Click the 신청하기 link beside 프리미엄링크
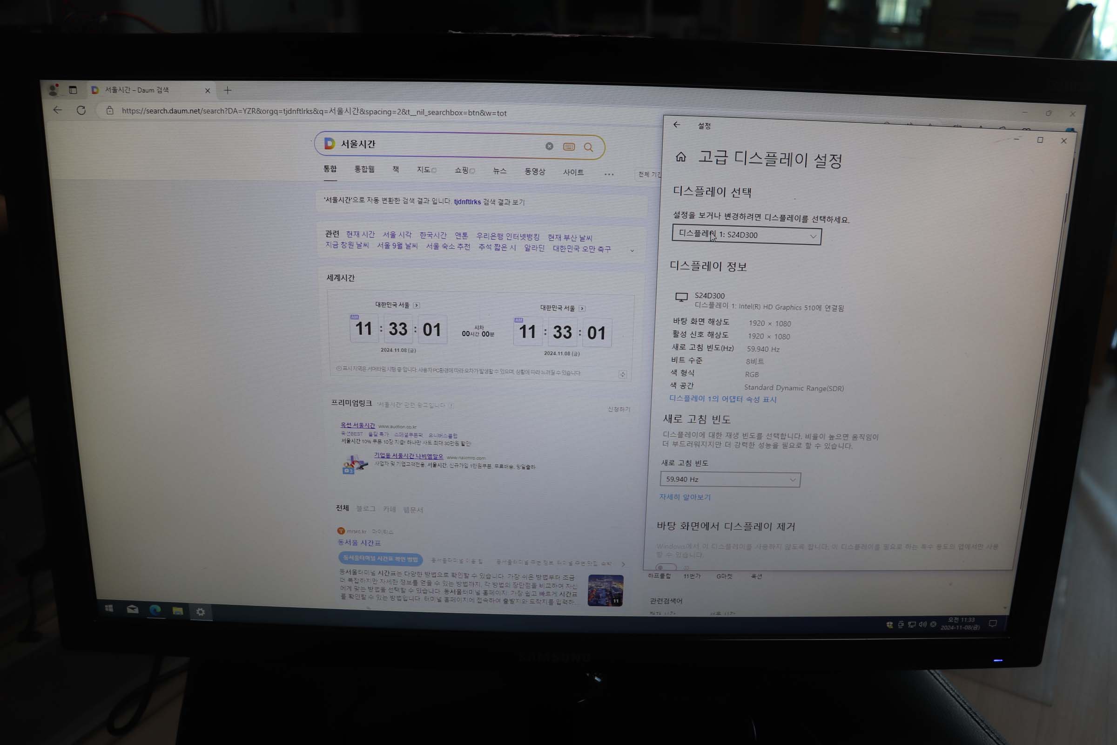The height and width of the screenshot is (745, 1117). tap(619, 409)
